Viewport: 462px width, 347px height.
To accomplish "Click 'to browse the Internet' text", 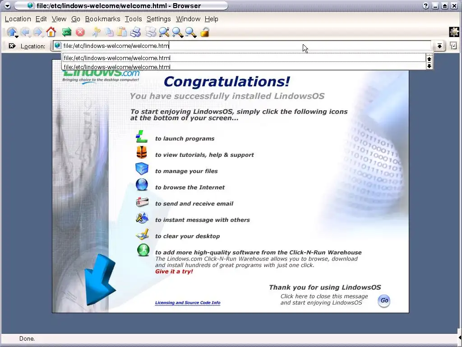I will (x=190, y=188).
